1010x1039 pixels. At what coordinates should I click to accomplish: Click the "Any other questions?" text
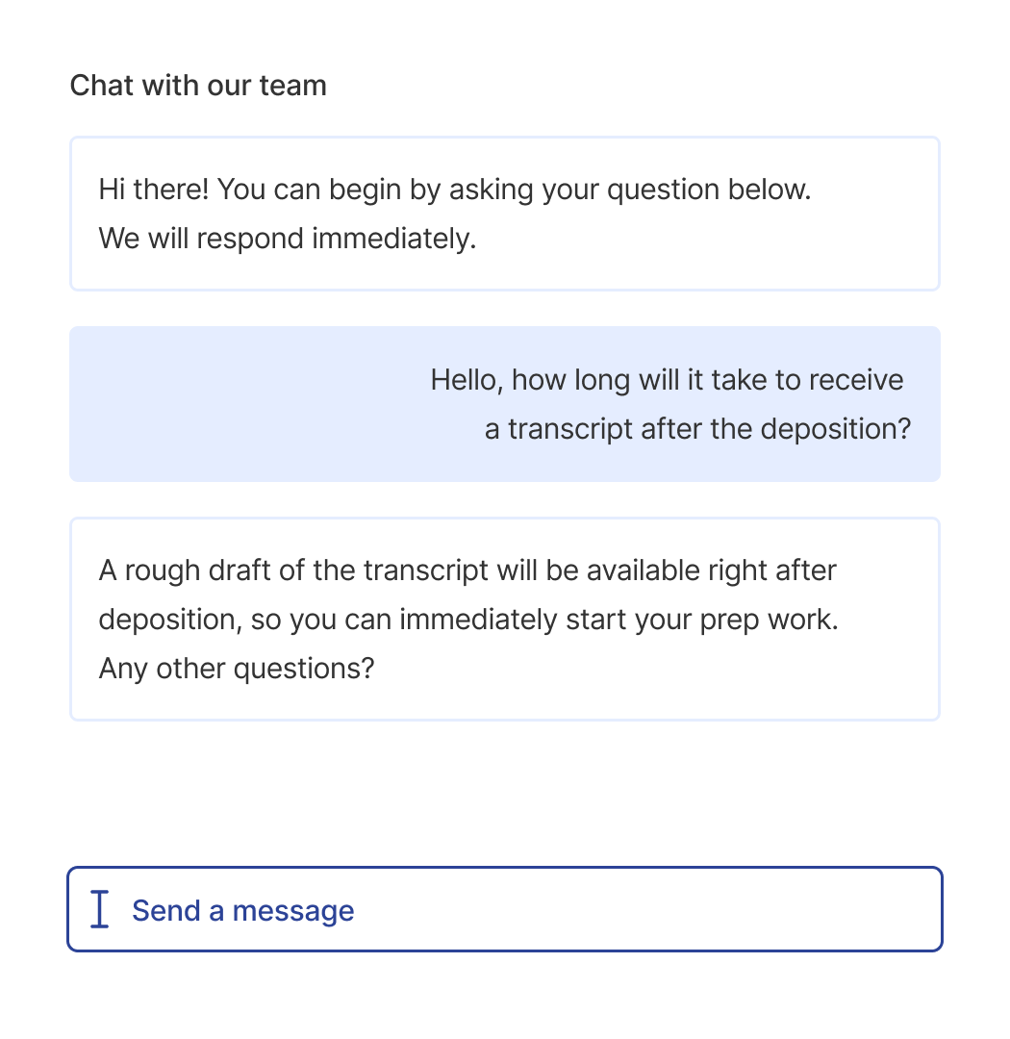[236, 667]
